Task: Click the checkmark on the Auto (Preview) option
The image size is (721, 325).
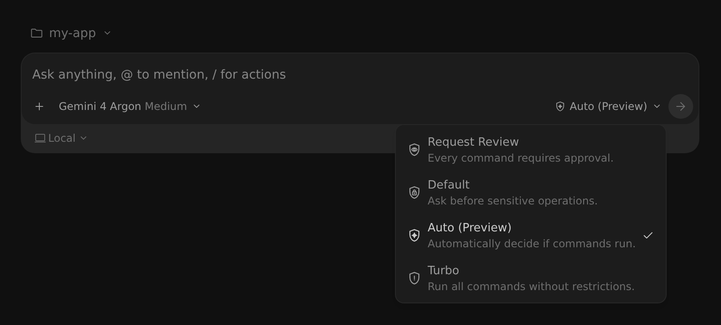Action: point(648,235)
